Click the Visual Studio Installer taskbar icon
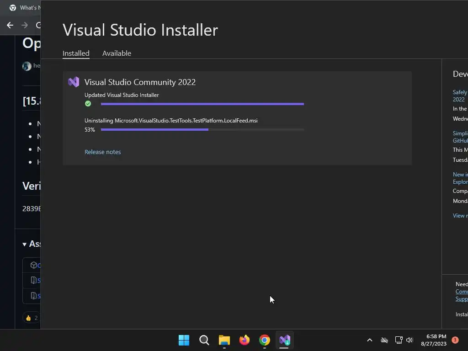 pyautogui.click(x=284, y=340)
